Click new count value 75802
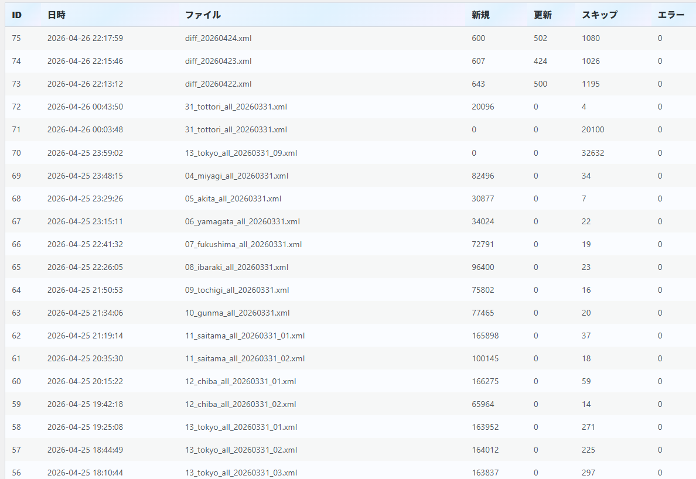The image size is (696, 479). pyautogui.click(x=483, y=290)
